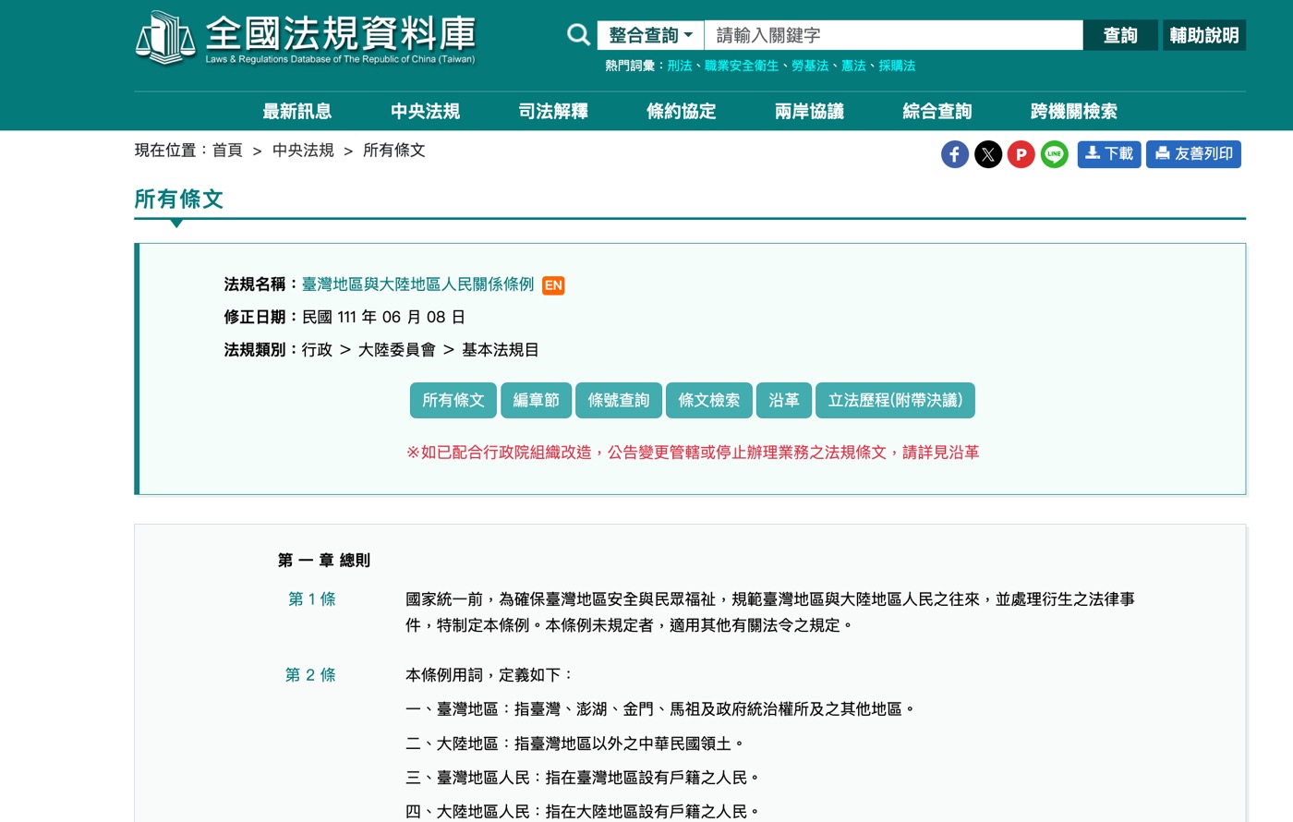Click the site logo 全國法規資料庫
The image size is (1293, 822).
pos(306,38)
